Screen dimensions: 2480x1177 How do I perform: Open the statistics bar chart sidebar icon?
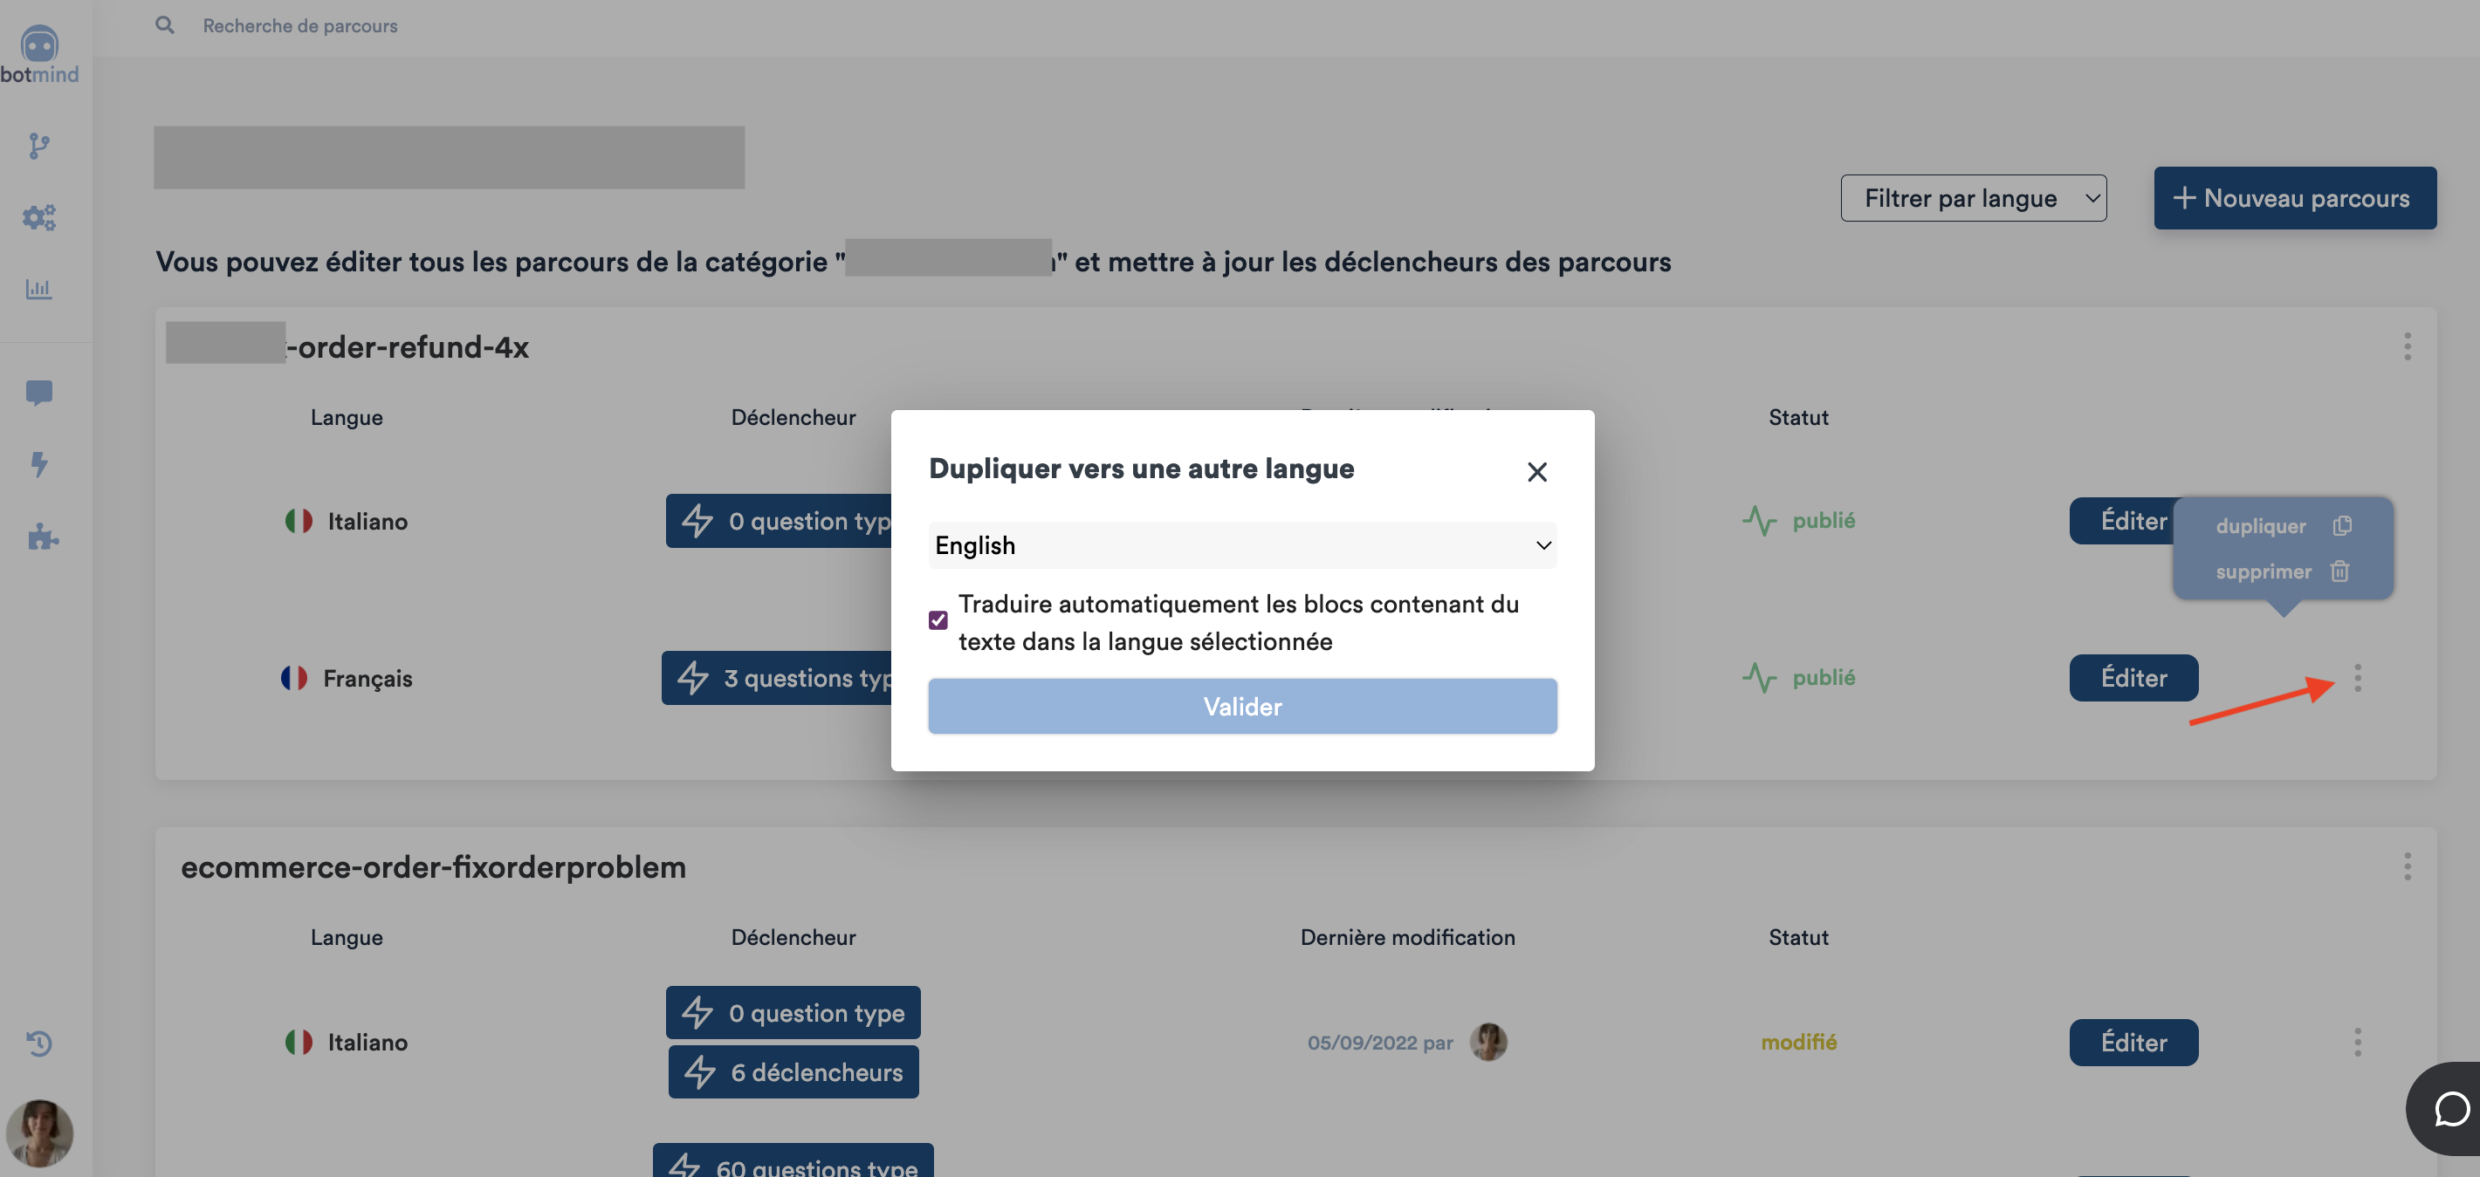point(38,288)
